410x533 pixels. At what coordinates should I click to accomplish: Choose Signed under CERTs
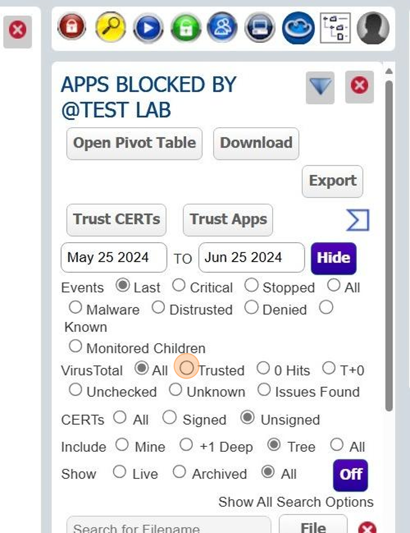(169, 418)
